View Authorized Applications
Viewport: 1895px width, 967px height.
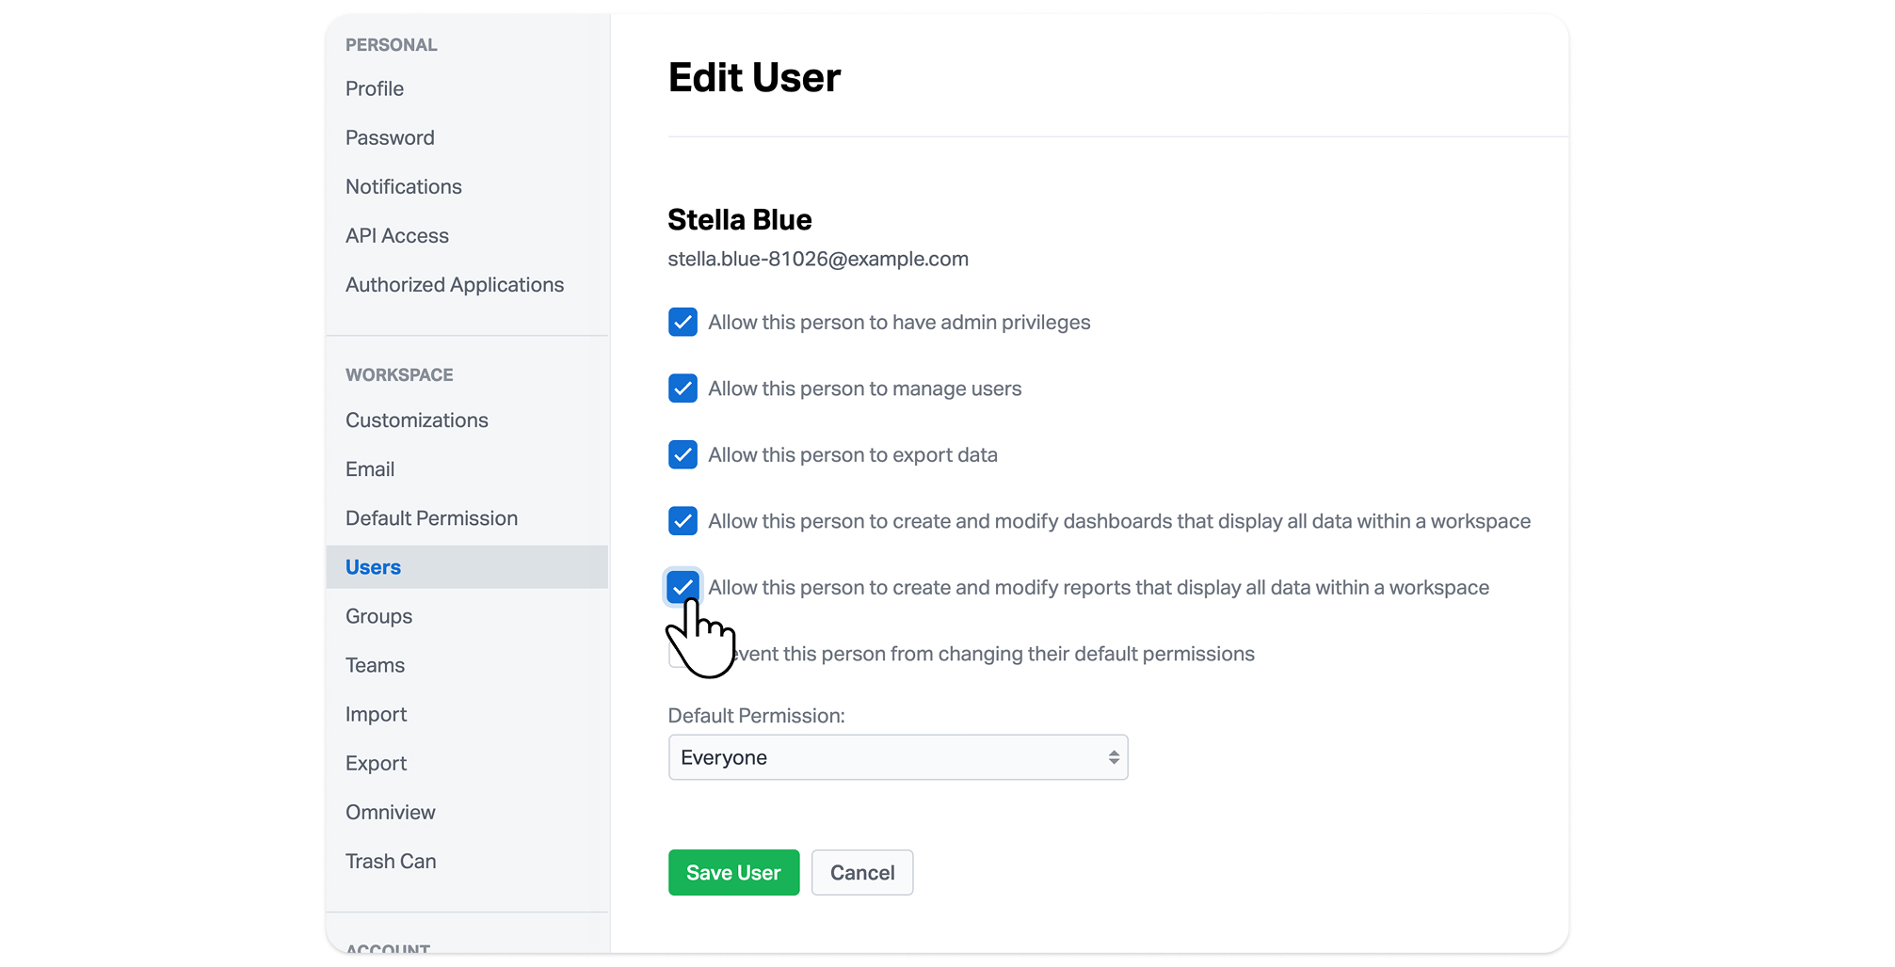(455, 284)
